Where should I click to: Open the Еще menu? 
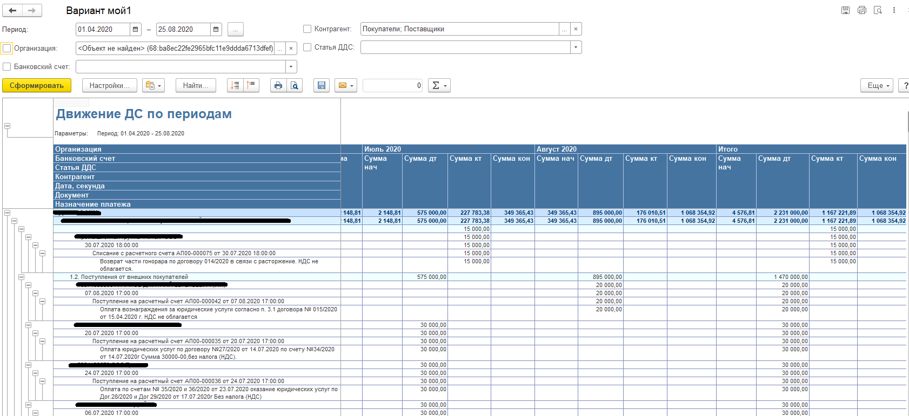pos(878,85)
